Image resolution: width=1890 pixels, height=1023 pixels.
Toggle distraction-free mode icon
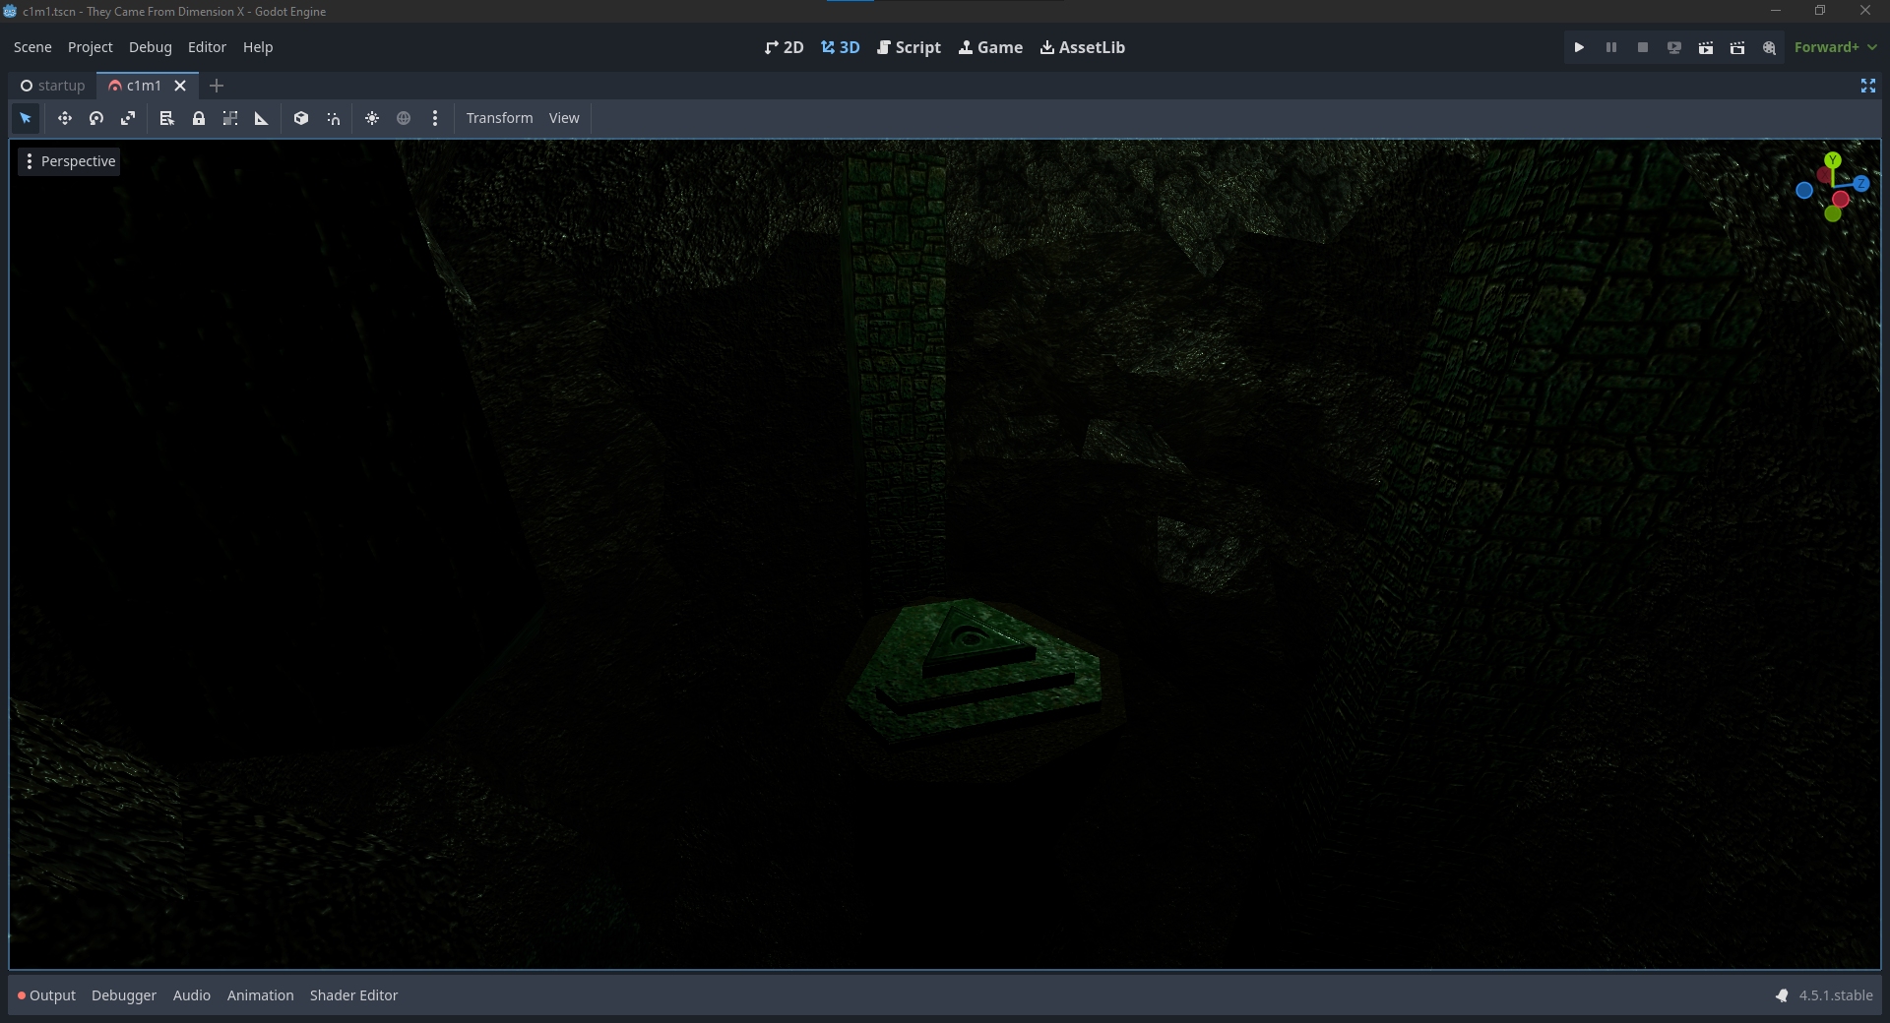pyautogui.click(x=1867, y=86)
